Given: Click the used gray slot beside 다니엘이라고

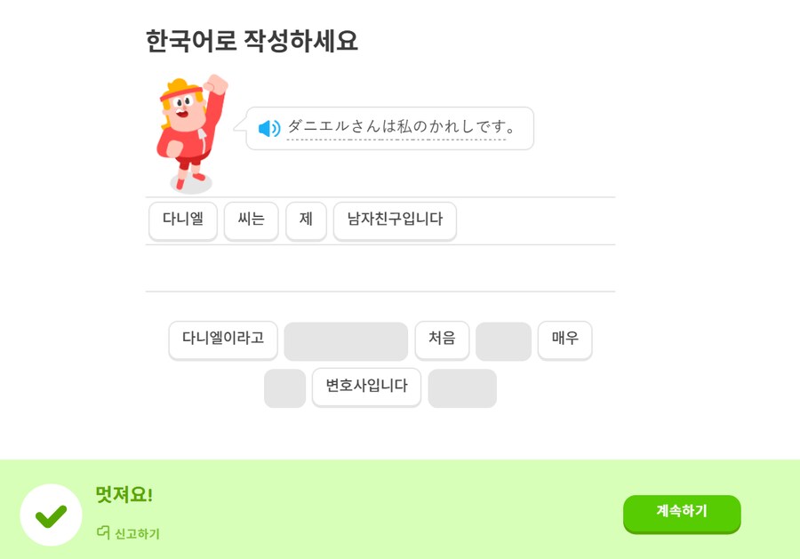Looking at the screenshot, I should tap(346, 341).
